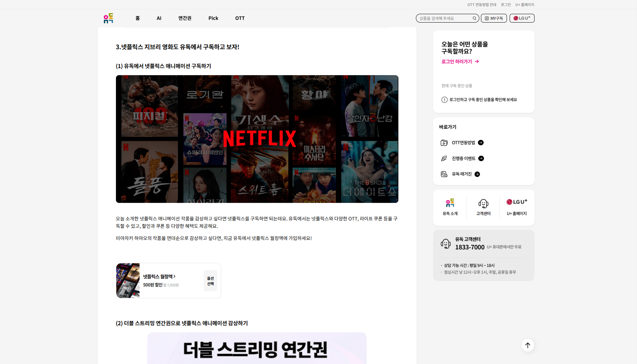Click the 더블 스트리밍 연간권 banner
The width and height of the screenshot is (637, 364).
point(257,348)
